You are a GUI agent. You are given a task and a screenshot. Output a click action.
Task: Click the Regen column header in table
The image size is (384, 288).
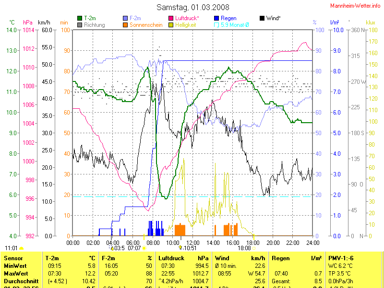click(281, 258)
